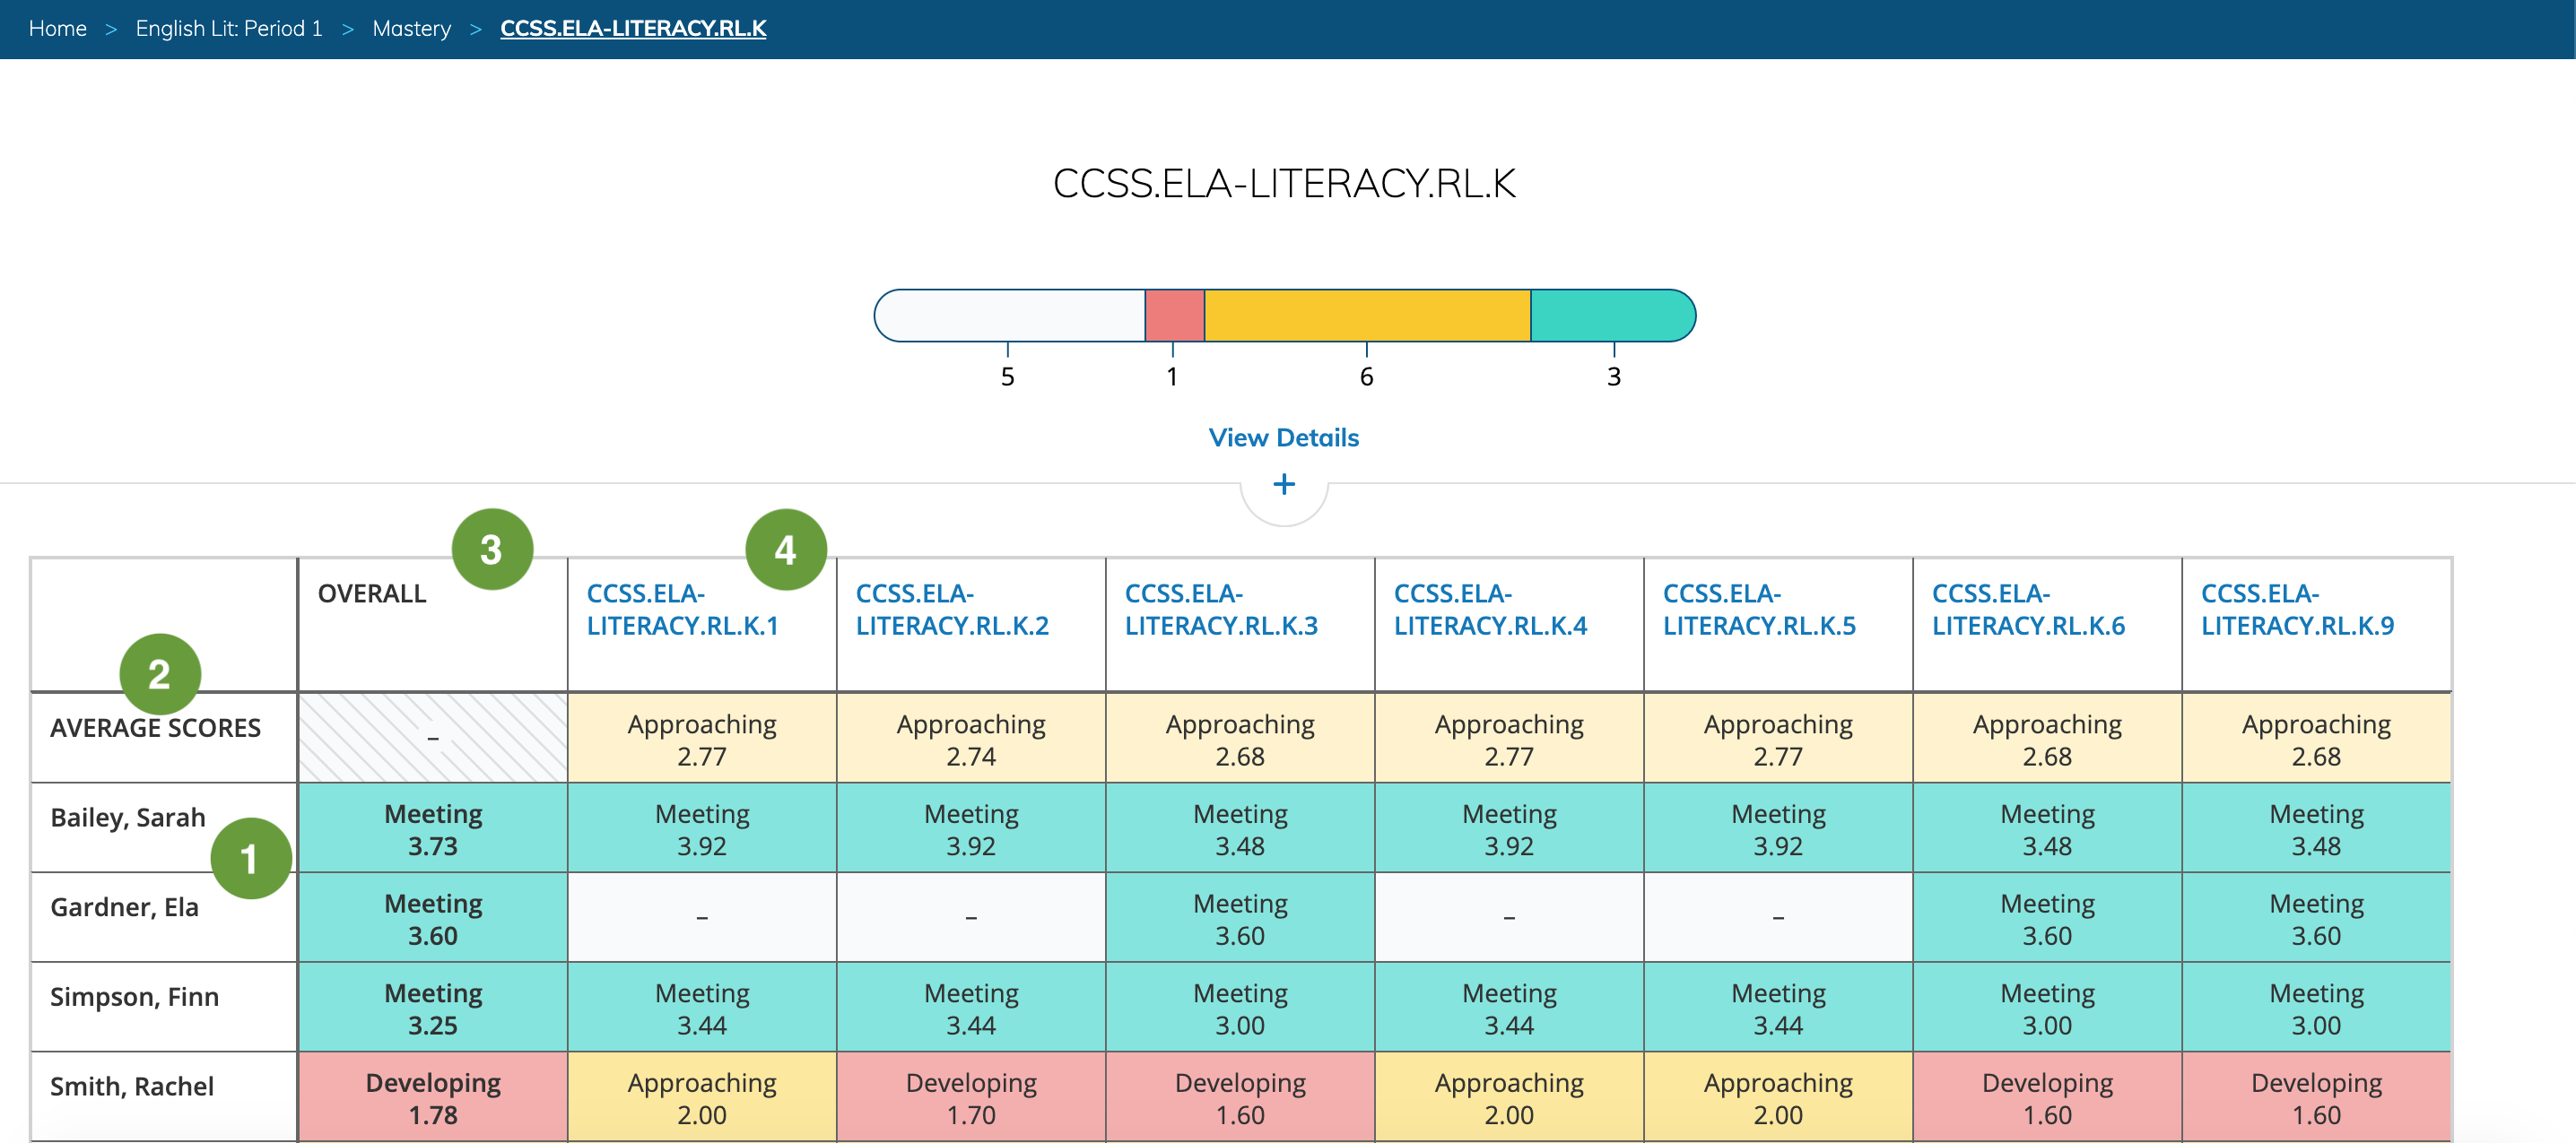Click the plus expand icon below View Details
This screenshot has width=2576, height=1143.
click(1284, 485)
